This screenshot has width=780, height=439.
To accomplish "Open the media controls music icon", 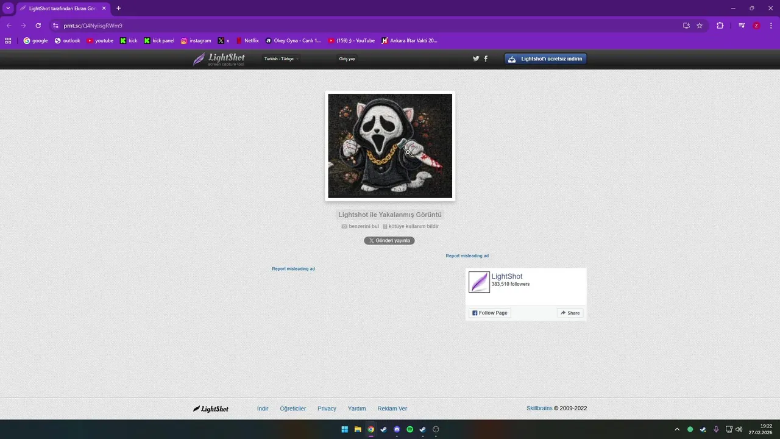I will [742, 26].
